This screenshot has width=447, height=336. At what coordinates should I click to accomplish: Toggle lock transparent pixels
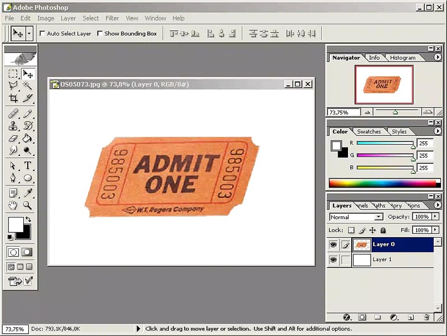pyautogui.click(x=351, y=230)
